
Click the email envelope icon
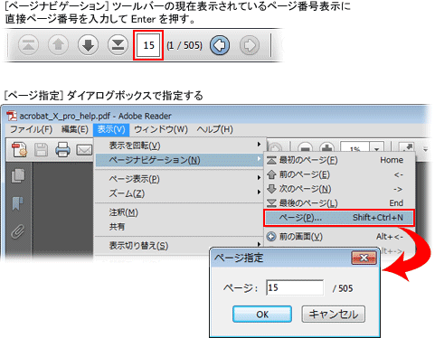[x=84, y=150]
